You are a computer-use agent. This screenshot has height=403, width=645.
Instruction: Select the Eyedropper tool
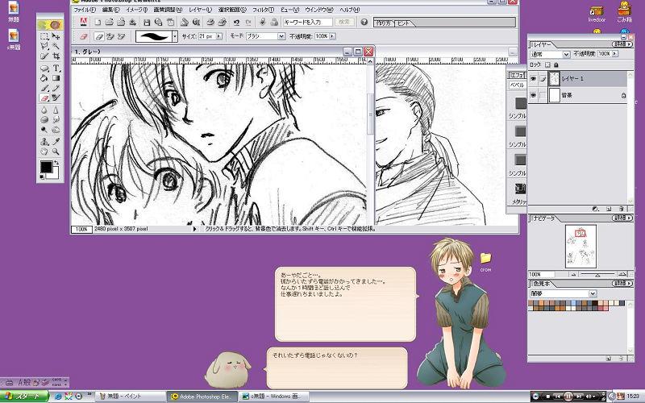tap(56, 142)
